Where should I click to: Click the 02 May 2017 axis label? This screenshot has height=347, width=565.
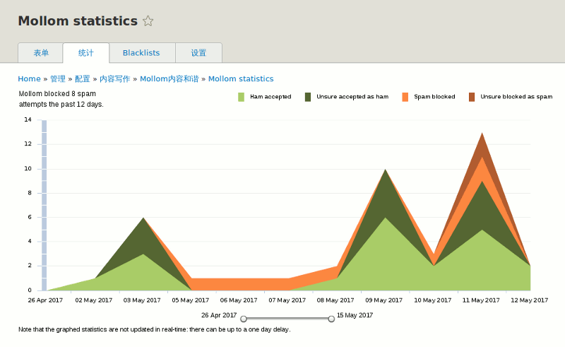(x=94, y=300)
